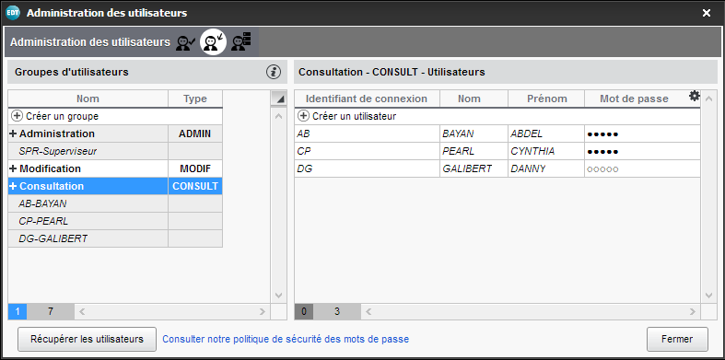Collapse the Consultation group
Screen dimensions: 725x360
tap(13, 186)
